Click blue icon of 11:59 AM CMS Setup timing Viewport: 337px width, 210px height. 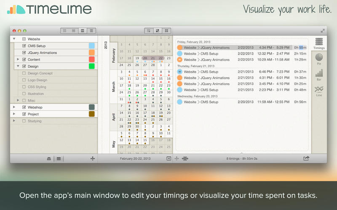coord(180,102)
